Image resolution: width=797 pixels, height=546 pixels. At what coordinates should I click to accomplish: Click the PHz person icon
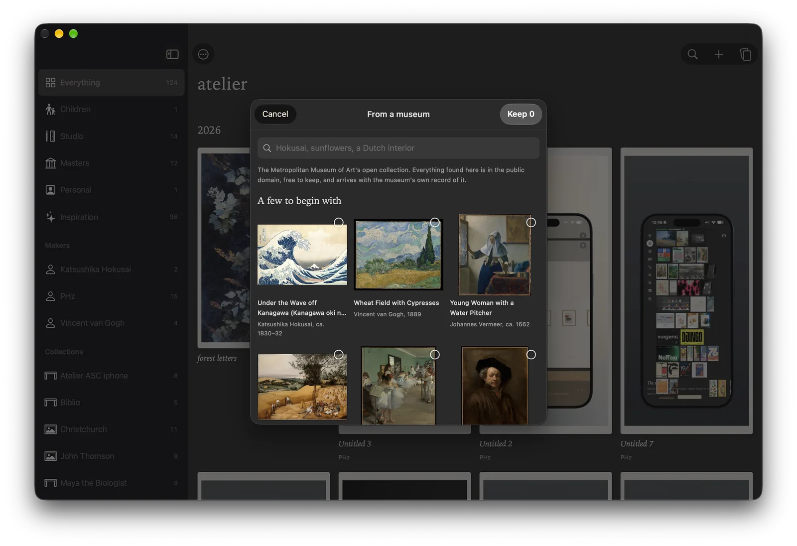pyautogui.click(x=50, y=296)
